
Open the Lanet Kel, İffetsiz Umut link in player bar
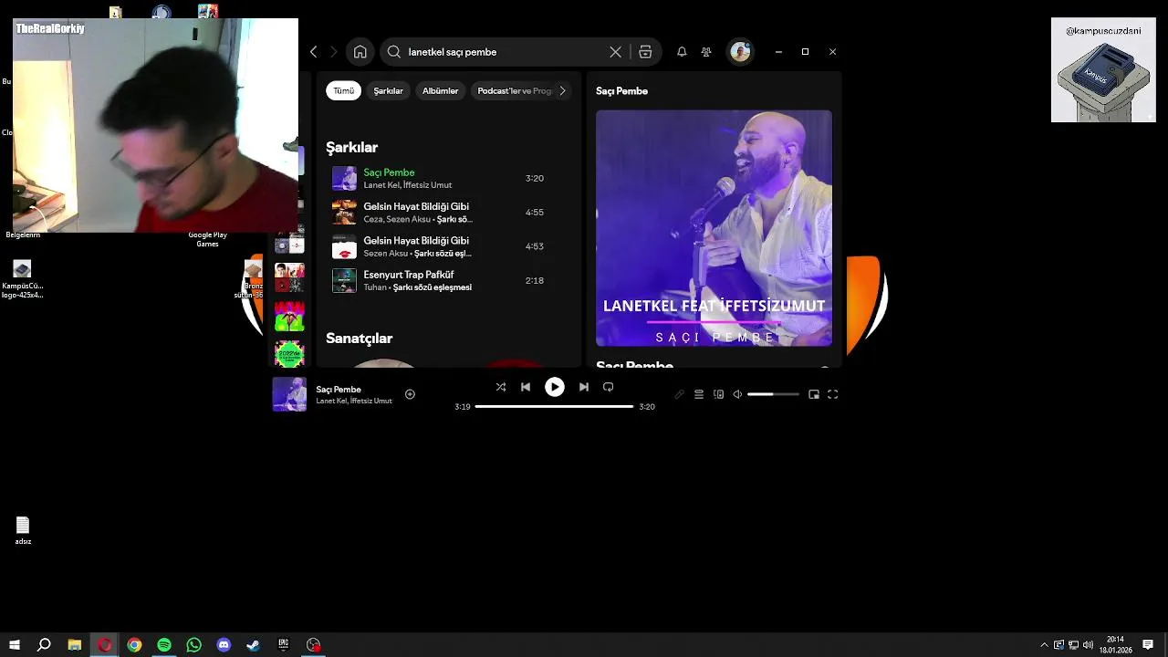click(x=354, y=401)
